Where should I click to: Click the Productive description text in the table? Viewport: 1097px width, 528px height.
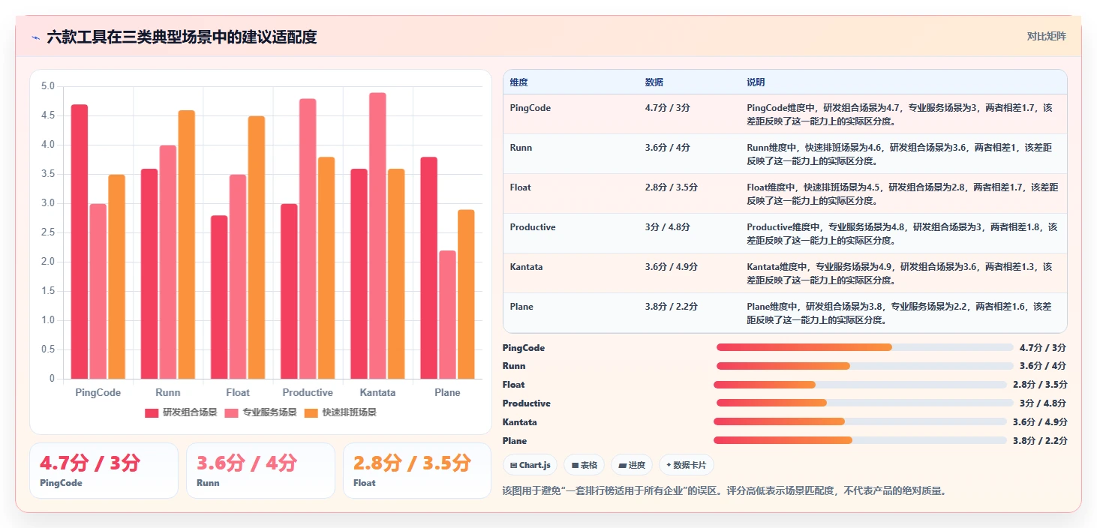point(902,234)
